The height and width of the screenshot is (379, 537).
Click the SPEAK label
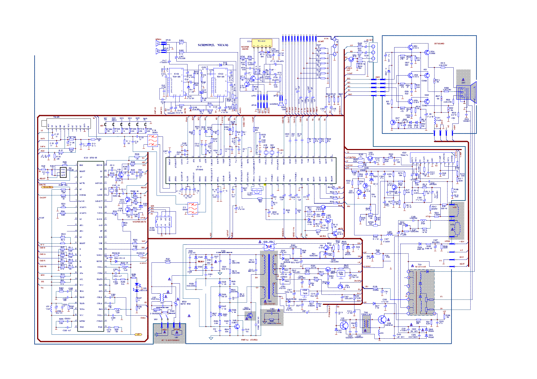158,39
